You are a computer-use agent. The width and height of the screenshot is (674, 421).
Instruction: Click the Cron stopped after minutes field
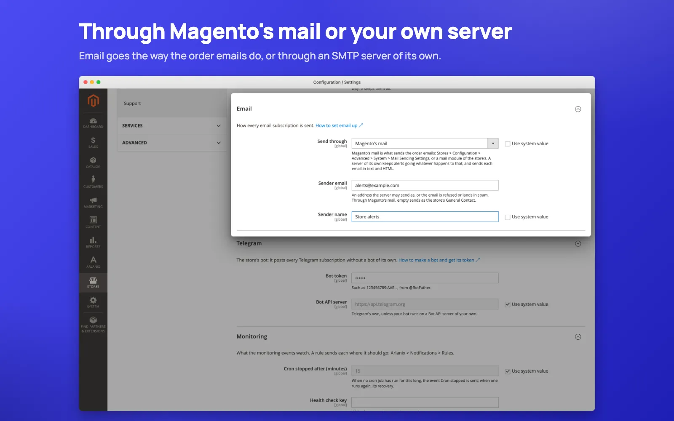coord(425,371)
